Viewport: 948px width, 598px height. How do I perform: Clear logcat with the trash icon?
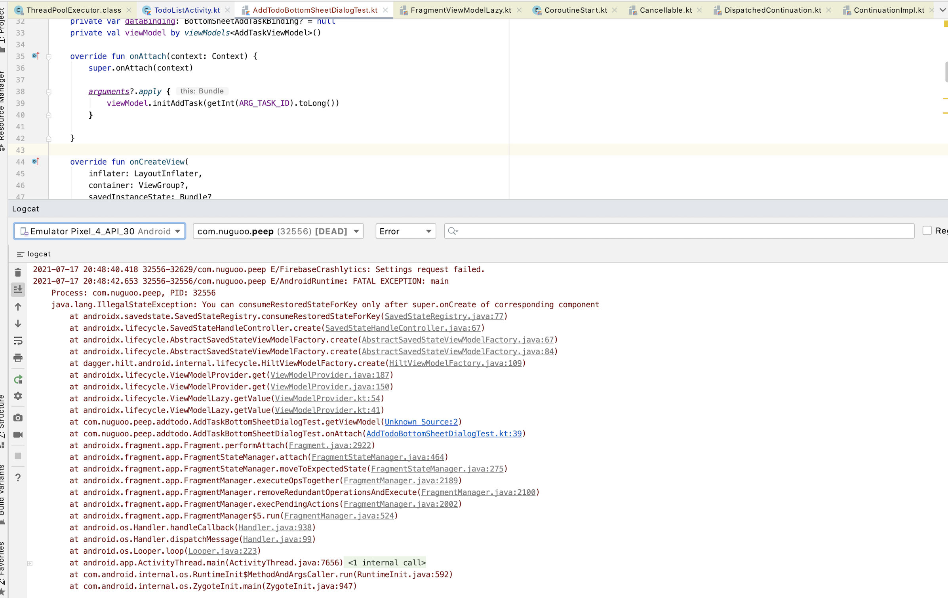18,273
